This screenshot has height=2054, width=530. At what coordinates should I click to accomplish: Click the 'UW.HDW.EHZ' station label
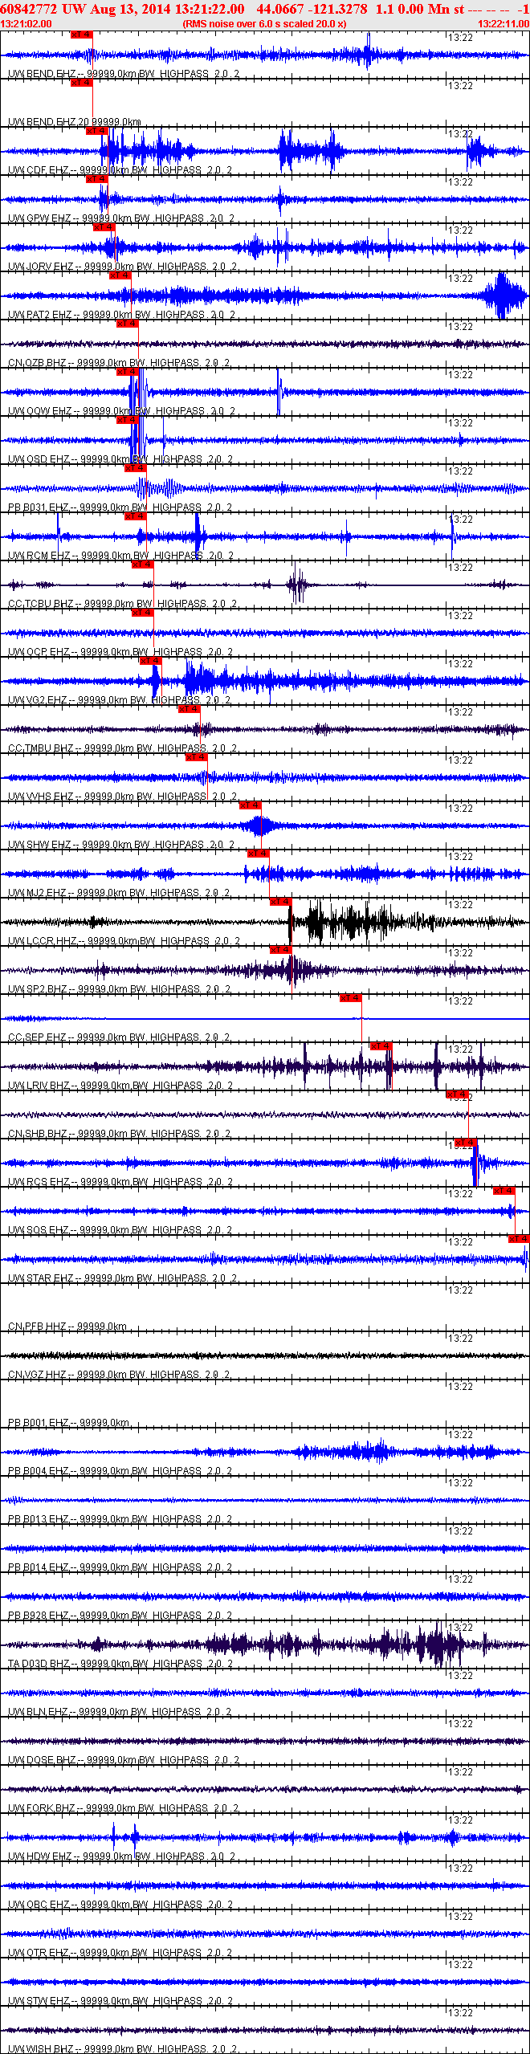(40, 1856)
